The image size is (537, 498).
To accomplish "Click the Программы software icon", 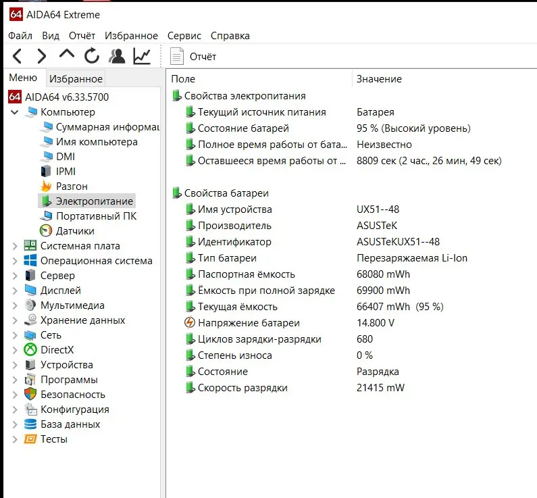I will tap(30, 379).
